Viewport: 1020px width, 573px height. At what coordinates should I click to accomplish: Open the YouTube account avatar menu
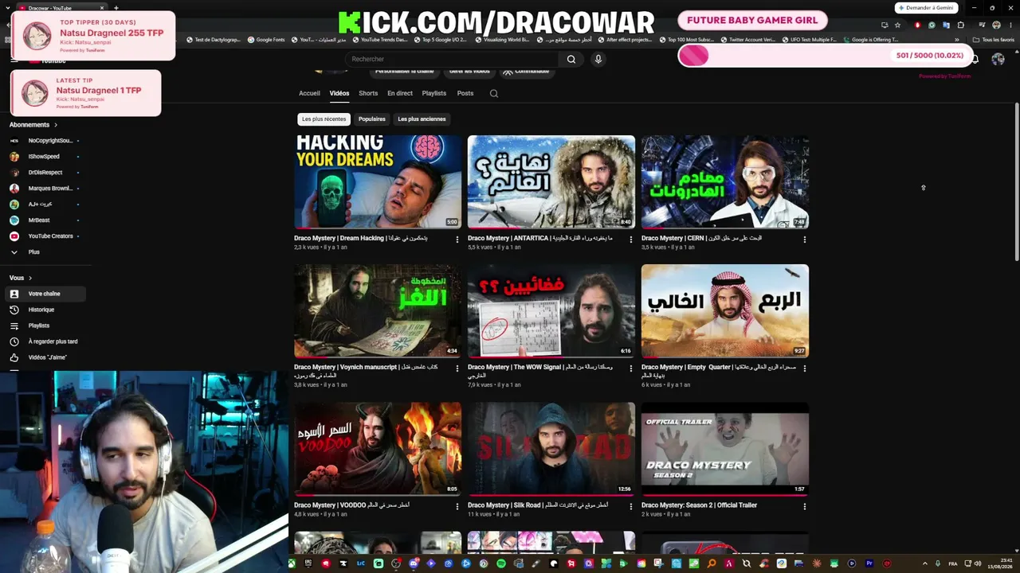click(998, 59)
